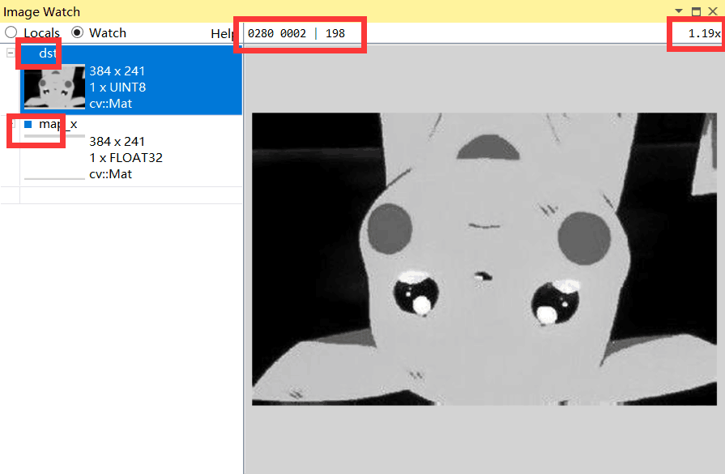Click the pixel value 198

335,33
